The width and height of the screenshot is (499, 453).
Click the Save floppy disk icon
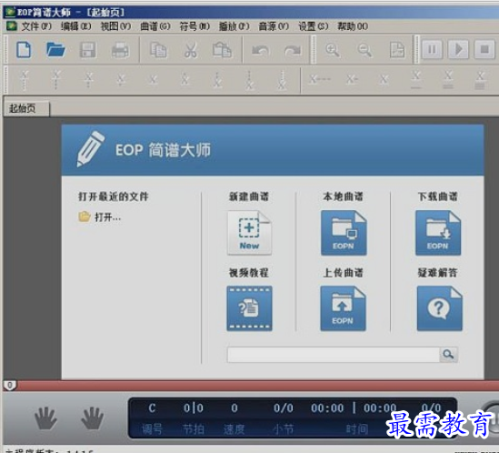[x=88, y=50]
